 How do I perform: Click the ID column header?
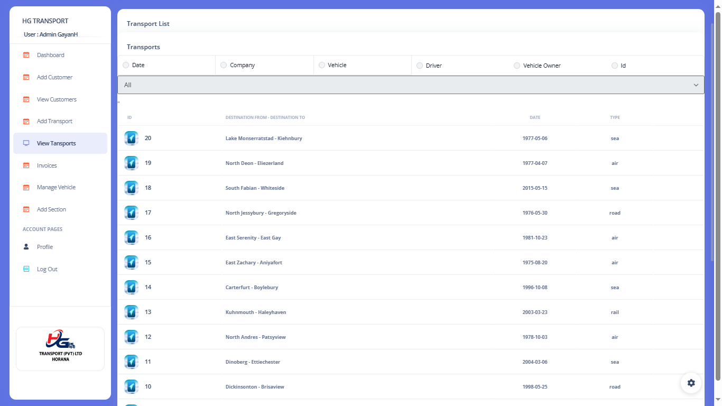click(x=129, y=117)
